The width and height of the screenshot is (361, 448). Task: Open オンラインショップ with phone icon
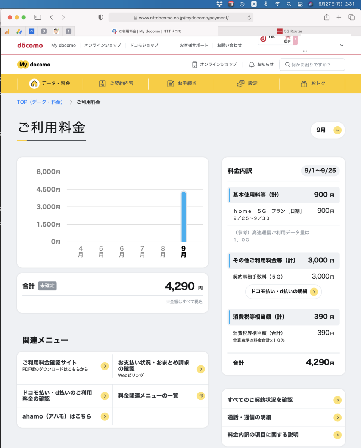pos(214,65)
